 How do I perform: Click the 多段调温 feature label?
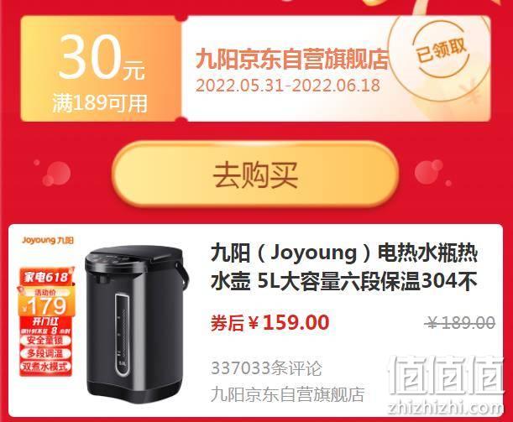tap(45, 354)
